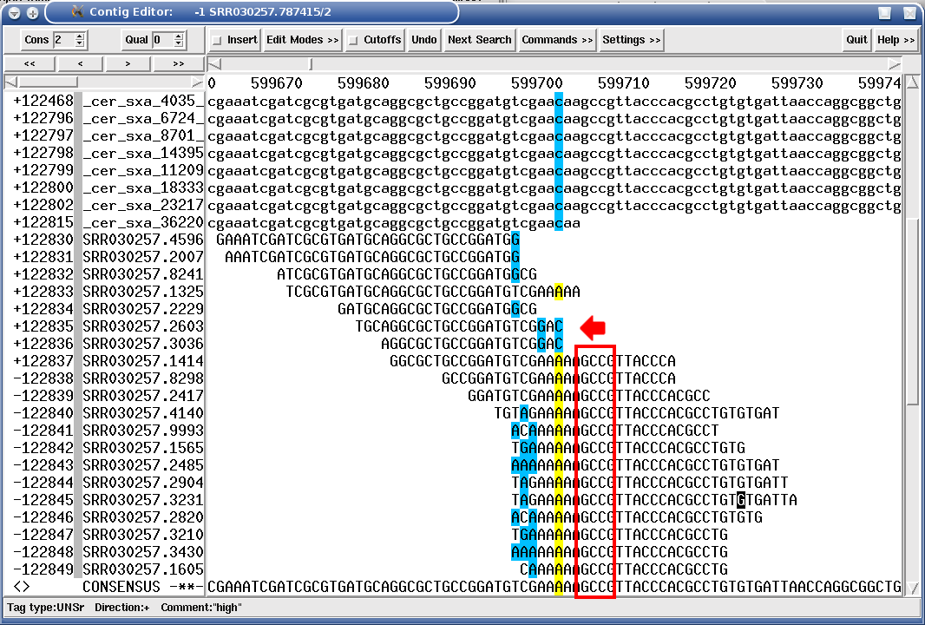
Task: Click into the Qual value field
Action: coord(163,40)
